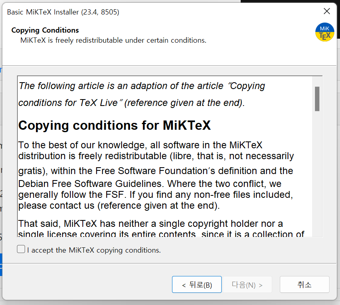This screenshot has width=340, height=305.
Task: Click the "Copying conditions for MiKTeX" heading
Action: pyautogui.click(x=115, y=125)
